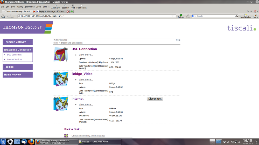Switch to Untitled 1 LibreOffice Writer window

pyautogui.click(x=100, y=142)
